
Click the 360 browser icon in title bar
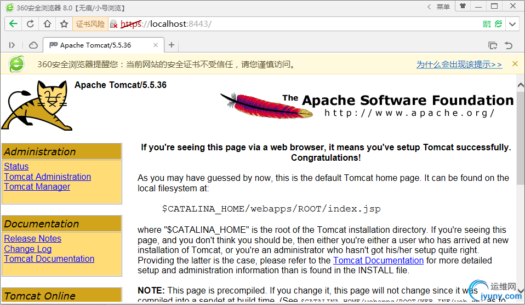coord(10,7)
